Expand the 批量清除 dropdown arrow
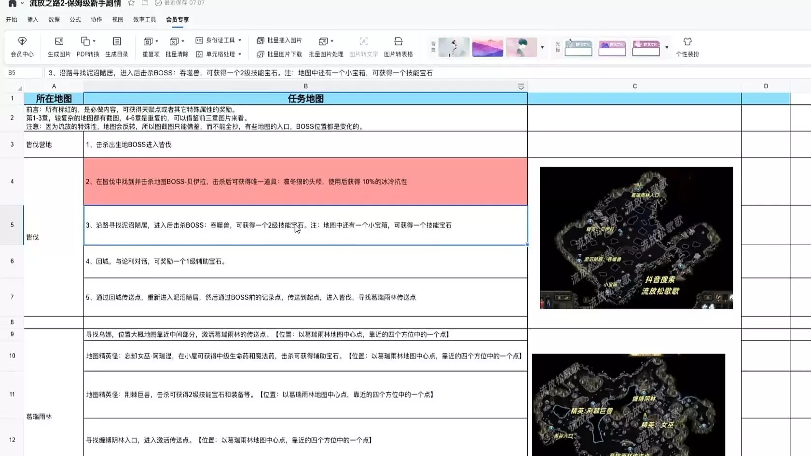 click(x=183, y=41)
